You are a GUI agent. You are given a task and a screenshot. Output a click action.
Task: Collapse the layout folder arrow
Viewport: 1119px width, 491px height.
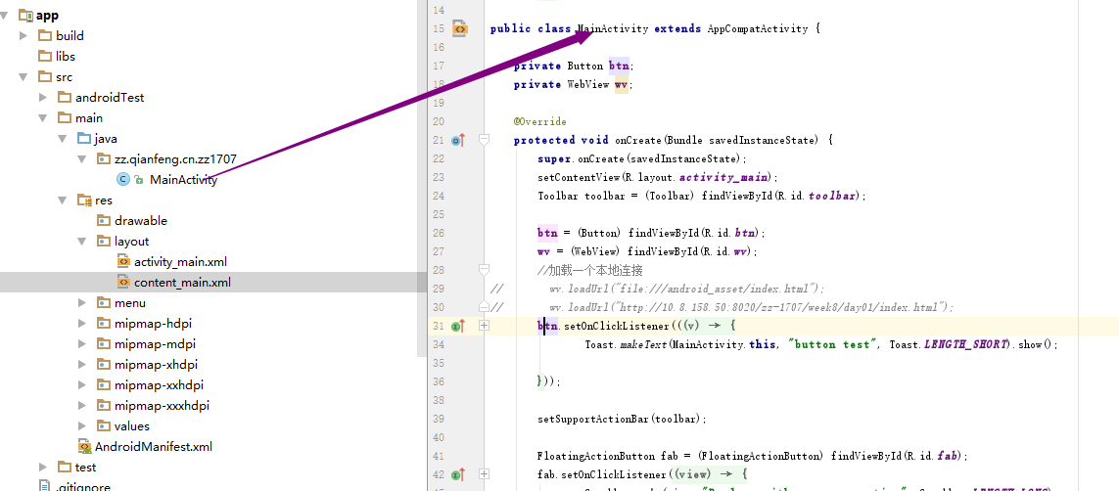click(82, 242)
